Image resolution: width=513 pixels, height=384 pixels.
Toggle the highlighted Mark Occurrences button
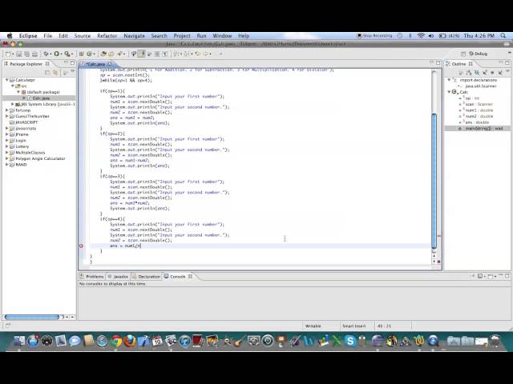pos(141,54)
